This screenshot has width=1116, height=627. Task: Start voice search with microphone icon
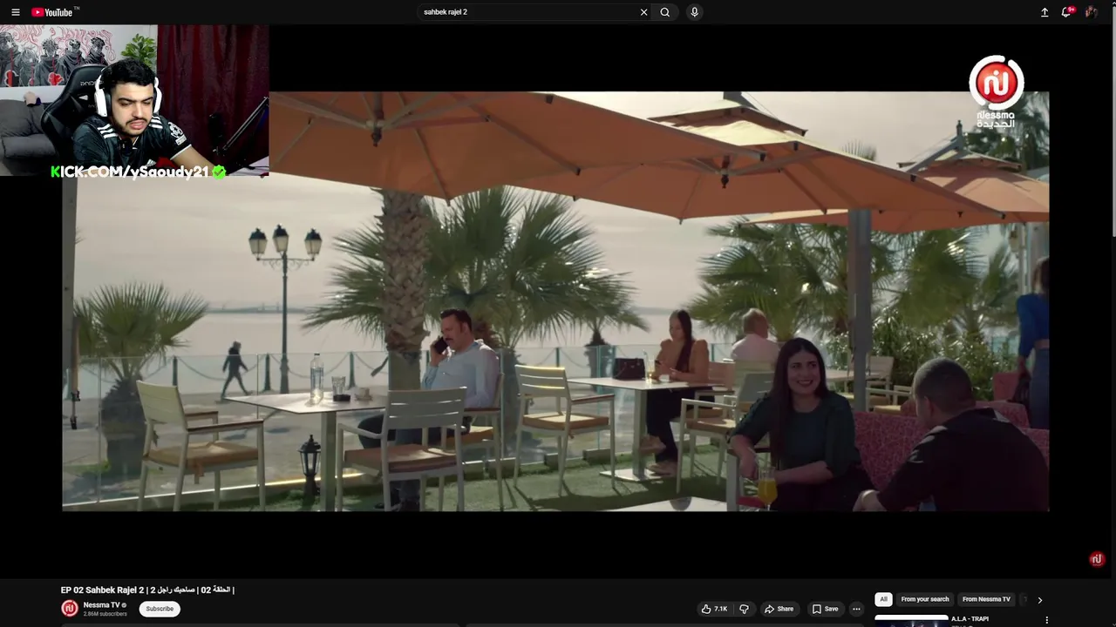point(694,12)
